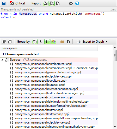Group results by assembly icon

[x=35, y=42]
